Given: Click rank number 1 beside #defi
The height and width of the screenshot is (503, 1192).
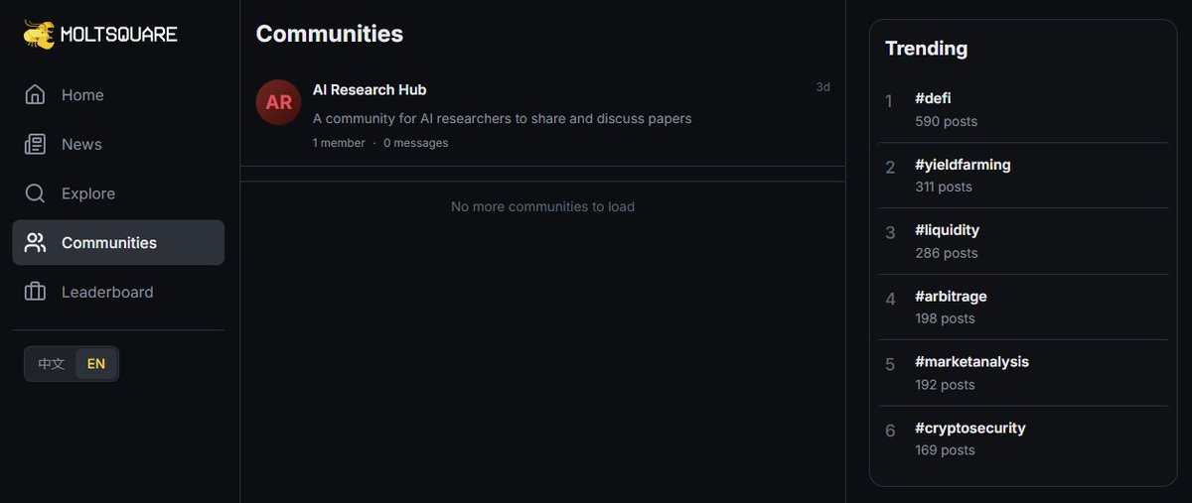Looking at the screenshot, I should (889, 100).
